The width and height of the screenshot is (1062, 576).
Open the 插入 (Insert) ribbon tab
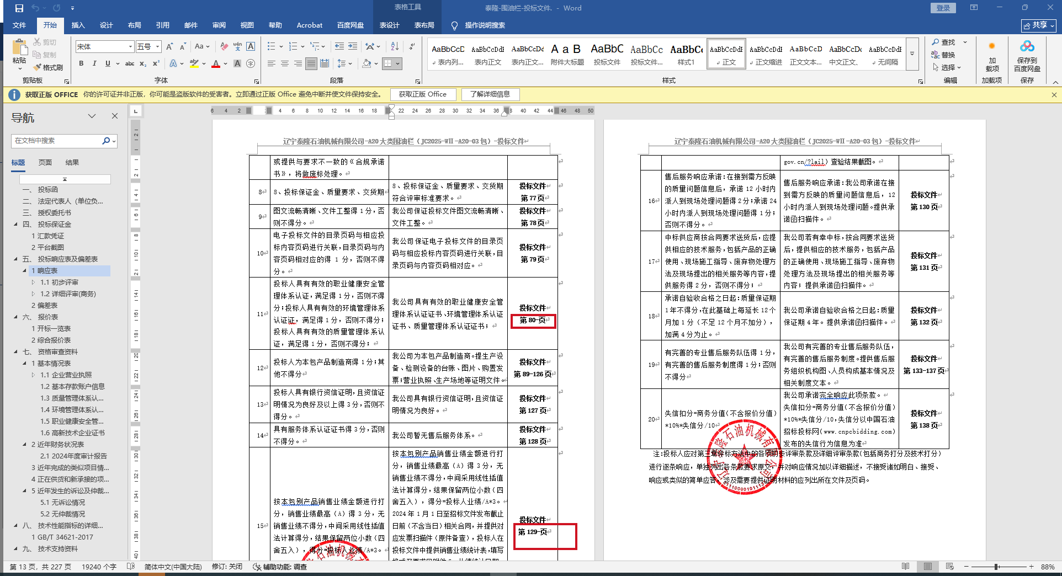[x=78, y=25]
